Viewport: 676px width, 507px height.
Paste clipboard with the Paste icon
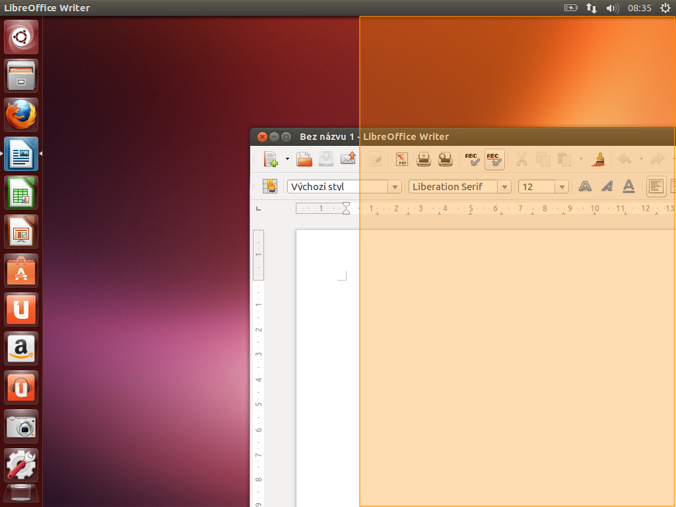[564, 159]
